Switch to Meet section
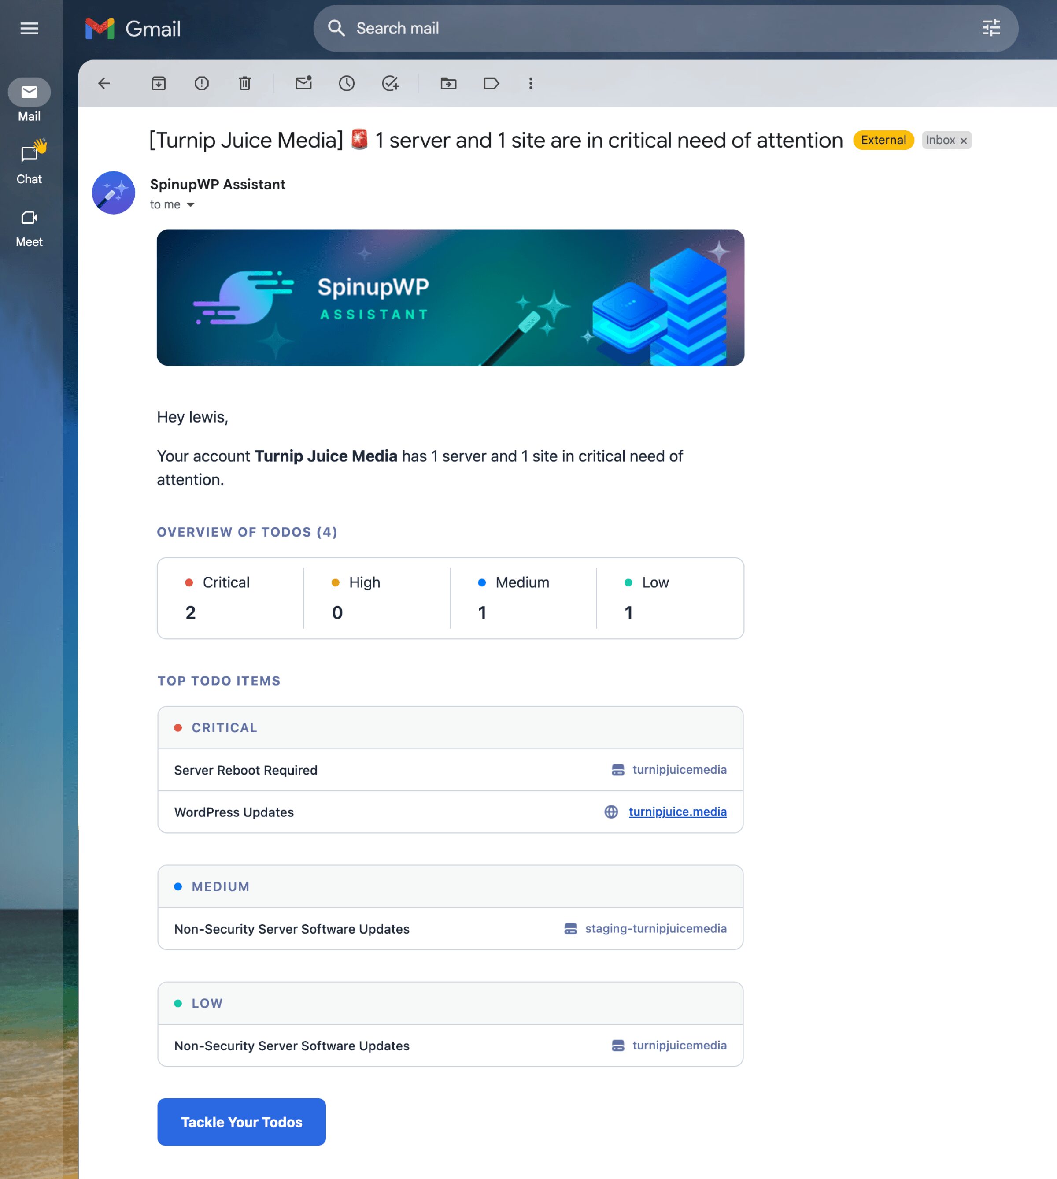 (29, 228)
